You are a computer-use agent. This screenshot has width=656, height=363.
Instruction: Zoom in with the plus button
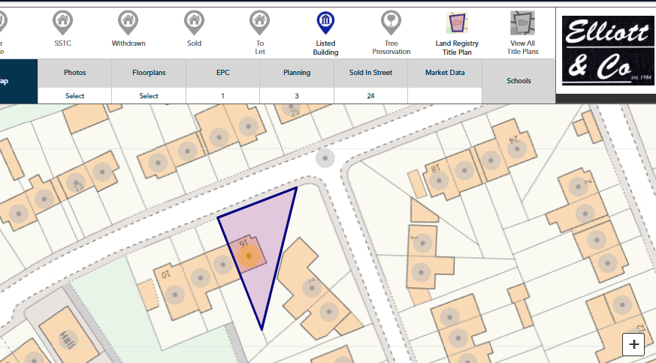click(x=633, y=344)
